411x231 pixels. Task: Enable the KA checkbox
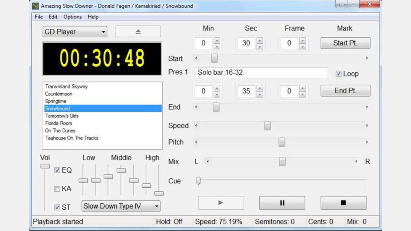click(57, 188)
